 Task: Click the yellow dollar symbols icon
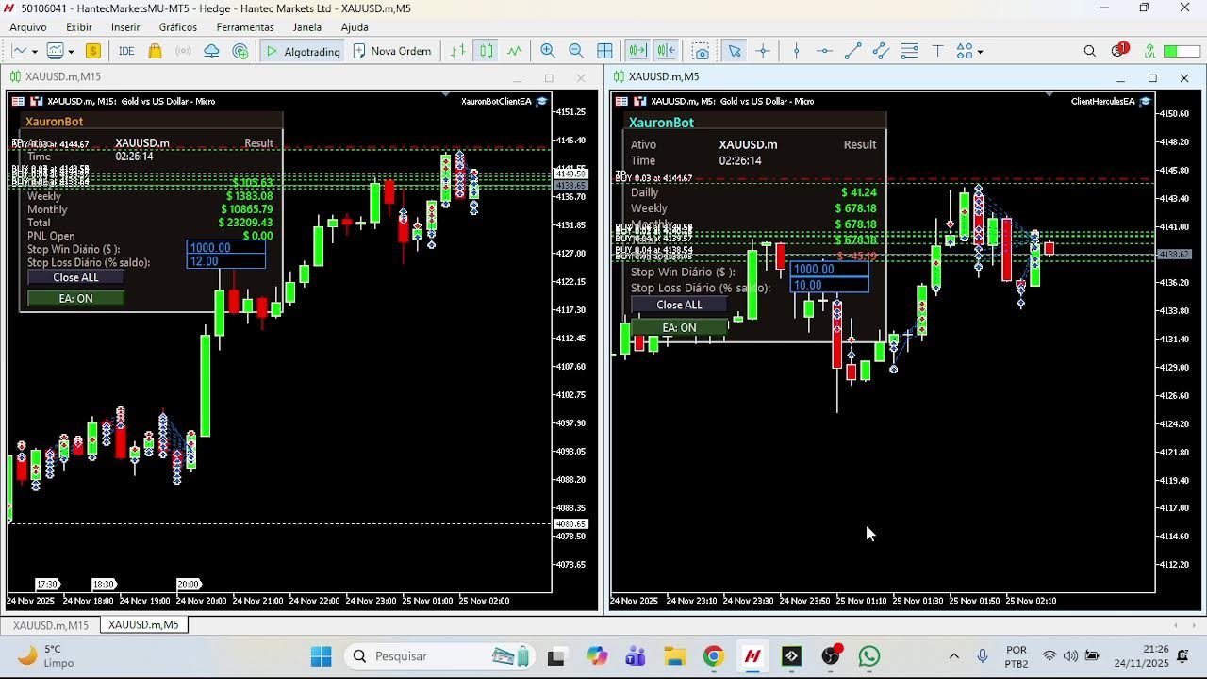click(93, 51)
